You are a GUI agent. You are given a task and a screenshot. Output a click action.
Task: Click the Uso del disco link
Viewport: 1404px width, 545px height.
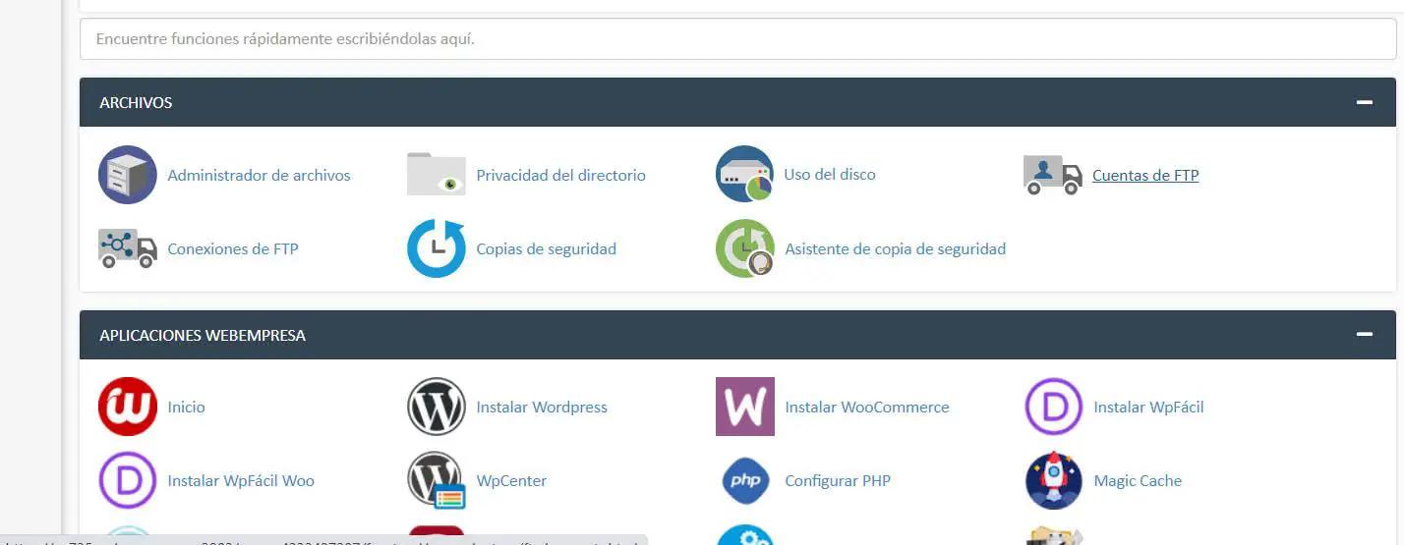click(830, 174)
